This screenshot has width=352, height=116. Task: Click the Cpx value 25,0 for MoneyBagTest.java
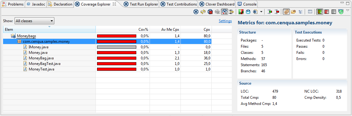click(x=206, y=64)
